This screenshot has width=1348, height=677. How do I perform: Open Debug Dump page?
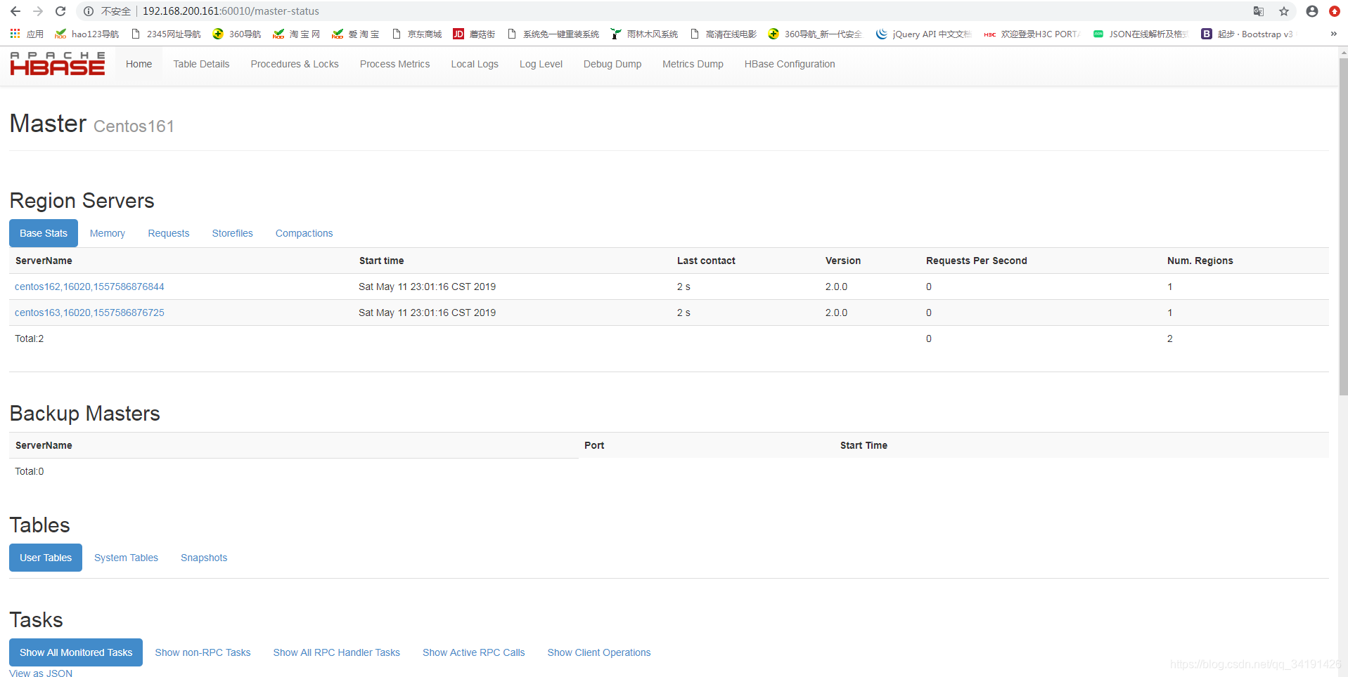(x=612, y=64)
